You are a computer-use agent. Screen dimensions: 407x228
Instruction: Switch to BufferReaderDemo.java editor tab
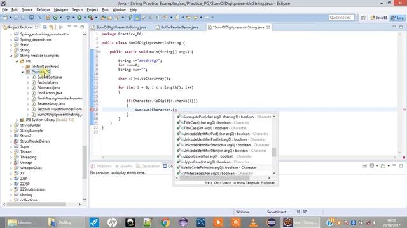[x=177, y=27]
